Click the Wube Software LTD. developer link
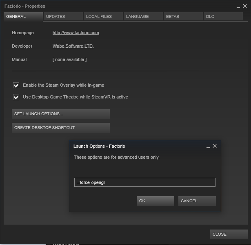 (73, 46)
